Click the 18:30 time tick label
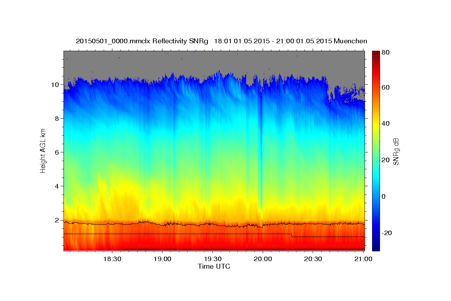The width and height of the screenshot is (451, 301). click(x=112, y=259)
